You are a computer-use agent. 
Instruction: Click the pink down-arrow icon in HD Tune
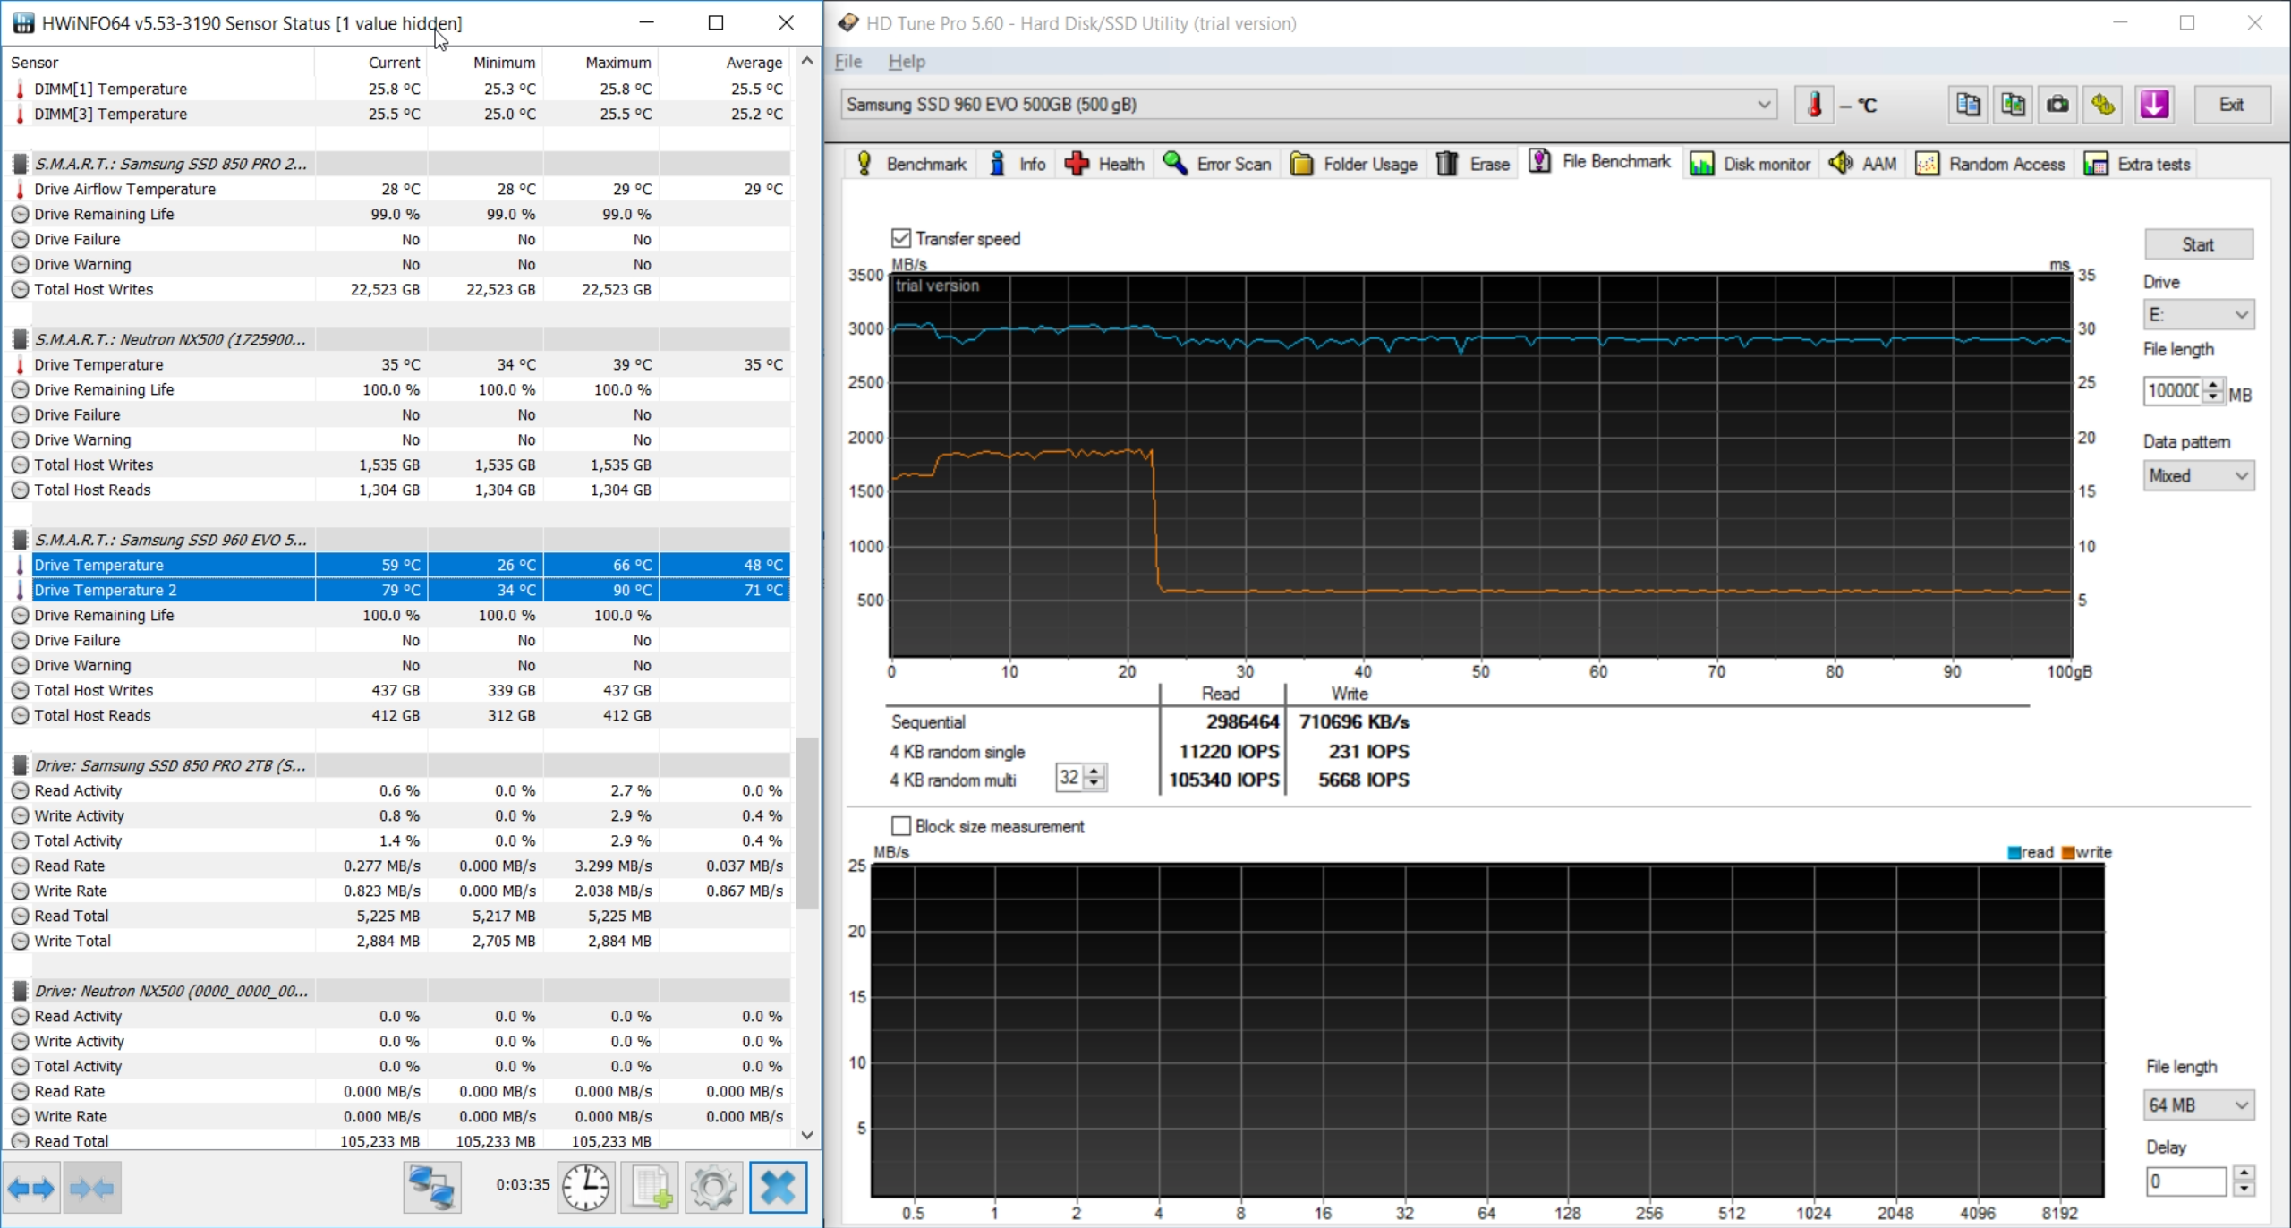(2154, 105)
